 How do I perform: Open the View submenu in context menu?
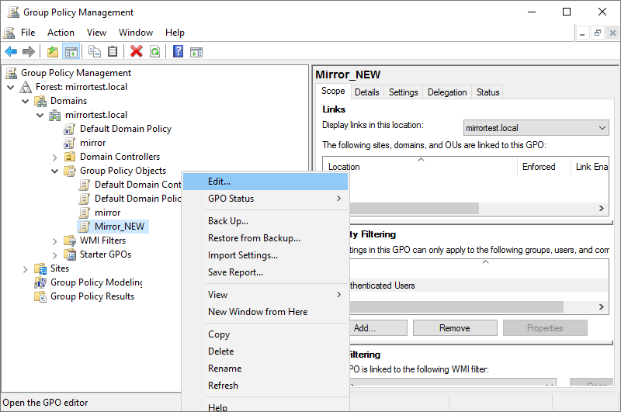click(265, 295)
